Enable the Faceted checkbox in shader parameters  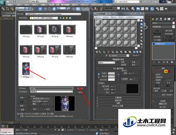[130, 65]
